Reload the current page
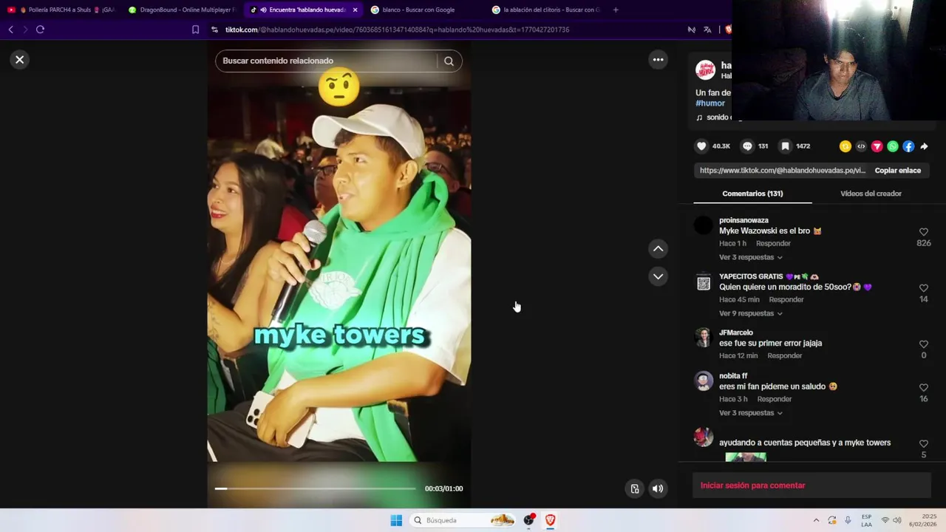Image resolution: width=946 pixels, height=532 pixels. (40, 30)
